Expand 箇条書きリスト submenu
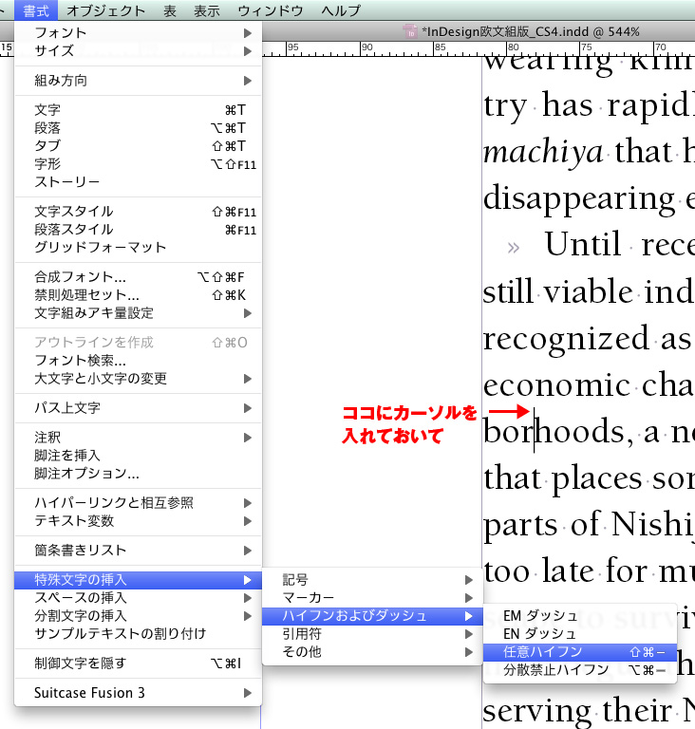The height and width of the screenshot is (729, 695). point(138,551)
